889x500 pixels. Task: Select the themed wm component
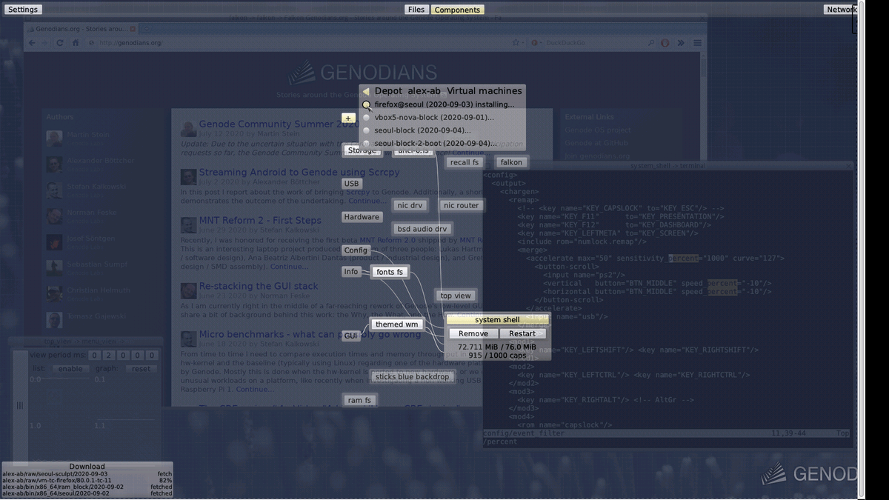click(396, 324)
